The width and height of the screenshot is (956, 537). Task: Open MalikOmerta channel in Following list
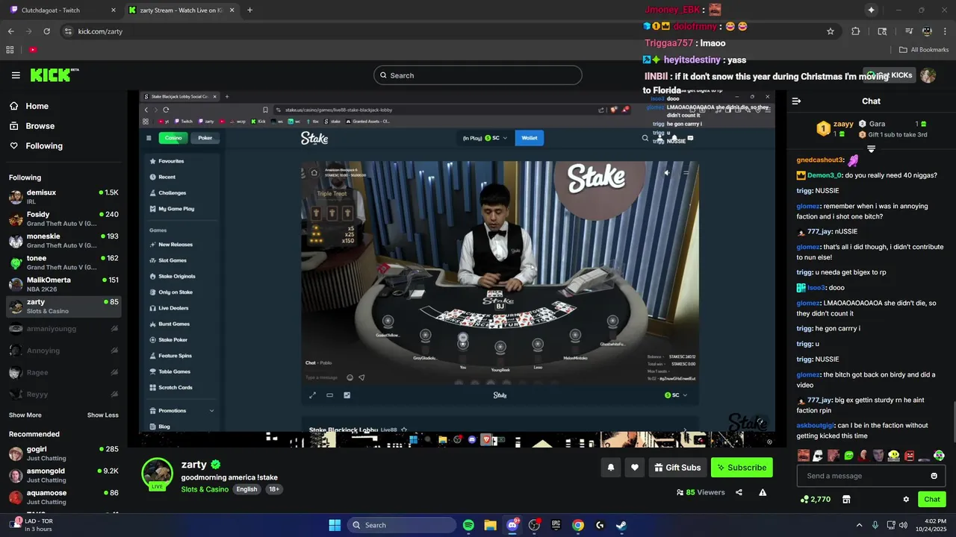click(63, 284)
